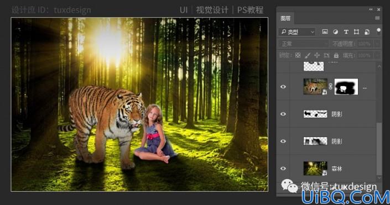This screenshot has width=390, height=205.
Task: Click the partially visible top layer thumbnail
Action: 314,66
